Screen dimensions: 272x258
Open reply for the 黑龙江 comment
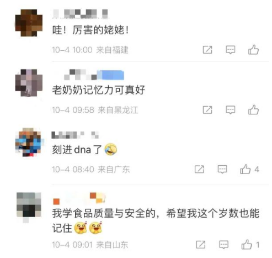pos(231,110)
